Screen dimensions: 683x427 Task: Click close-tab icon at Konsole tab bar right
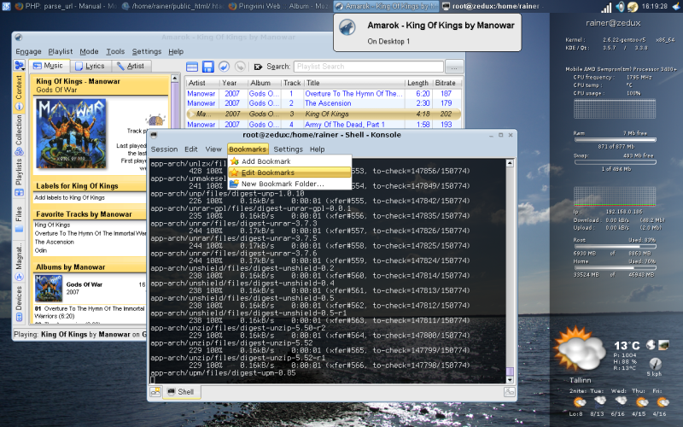coord(509,392)
